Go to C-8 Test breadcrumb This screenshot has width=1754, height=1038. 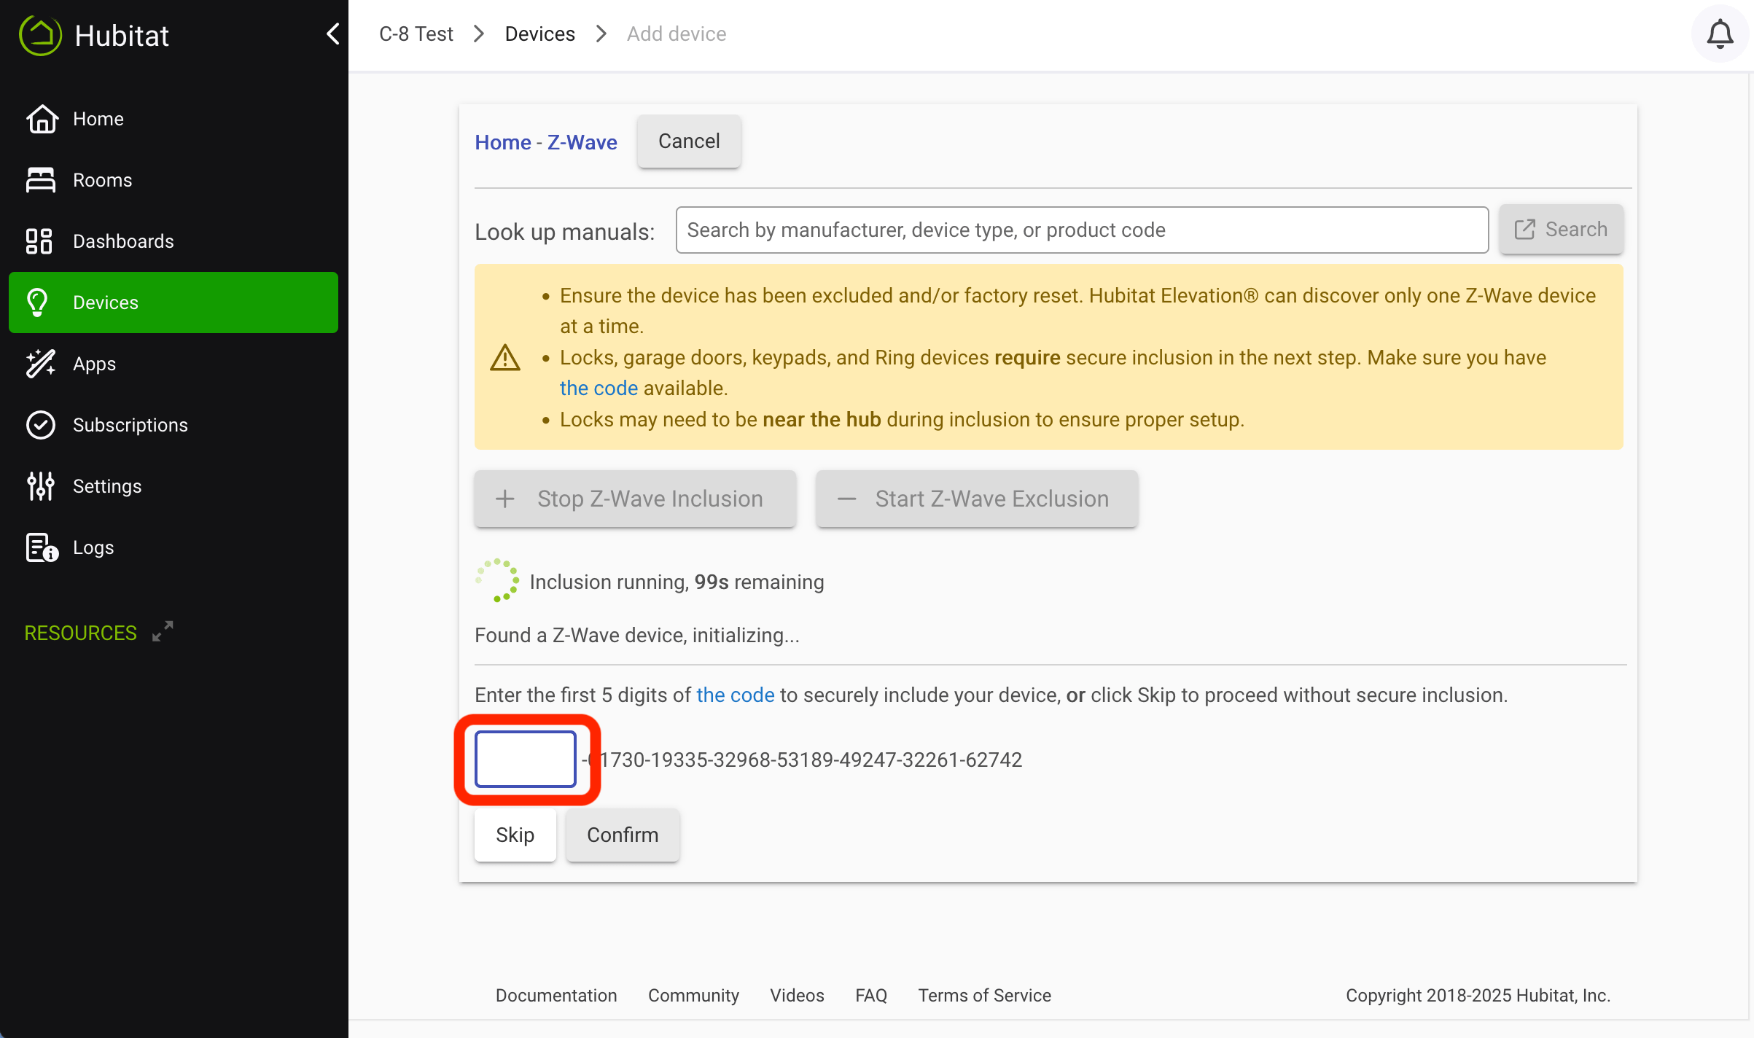coord(416,34)
